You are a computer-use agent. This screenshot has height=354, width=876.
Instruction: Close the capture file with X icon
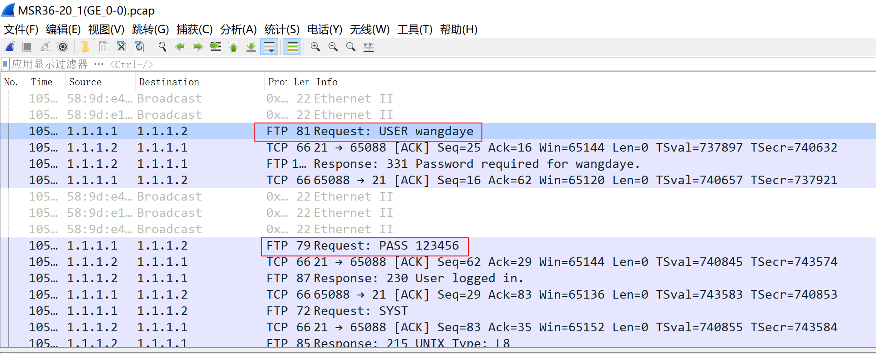pos(121,47)
